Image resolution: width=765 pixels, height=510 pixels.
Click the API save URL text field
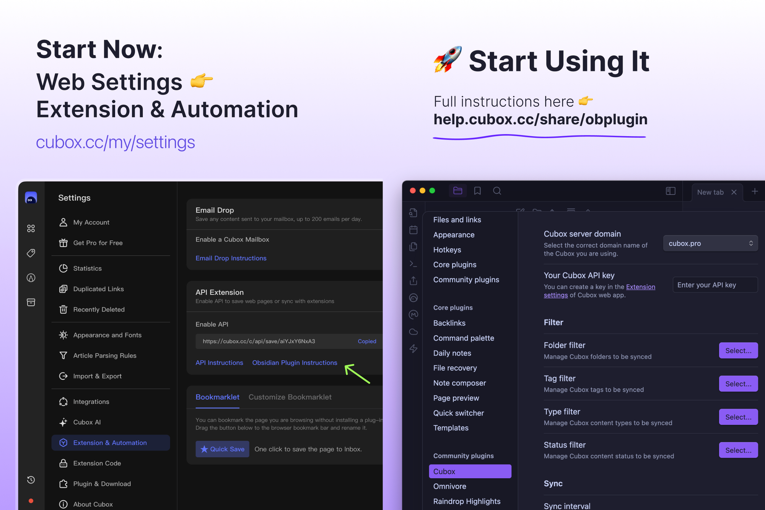point(289,341)
